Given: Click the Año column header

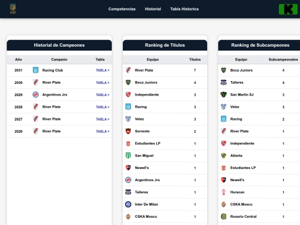Looking at the screenshot, I should [18, 59].
